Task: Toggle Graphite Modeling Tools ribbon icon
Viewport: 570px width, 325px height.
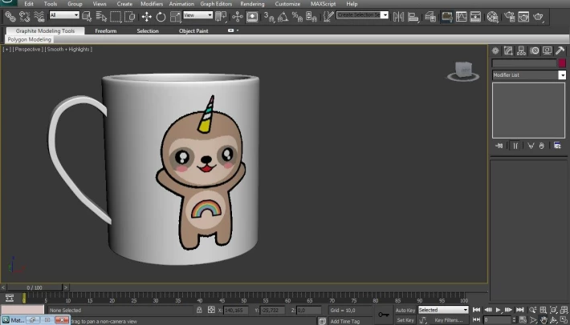Action: click(x=446, y=17)
